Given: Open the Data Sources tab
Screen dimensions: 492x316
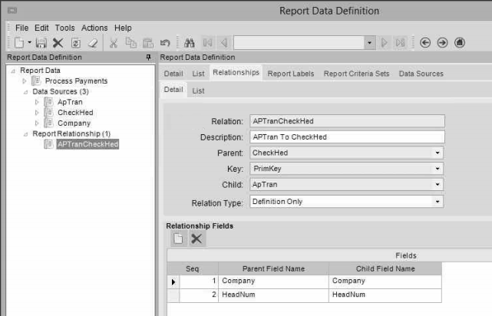Looking at the screenshot, I should 421,74.
